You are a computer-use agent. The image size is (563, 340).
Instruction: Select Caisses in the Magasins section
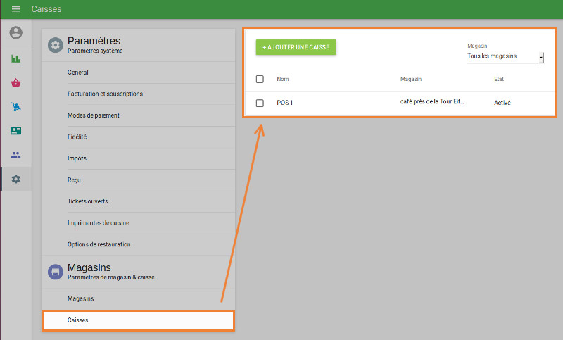(78, 320)
